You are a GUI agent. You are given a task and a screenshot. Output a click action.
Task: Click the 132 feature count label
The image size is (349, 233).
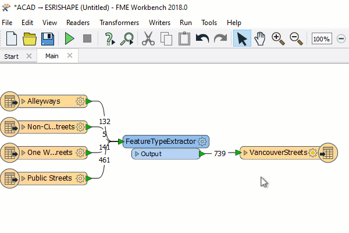[x=105, y=122]
